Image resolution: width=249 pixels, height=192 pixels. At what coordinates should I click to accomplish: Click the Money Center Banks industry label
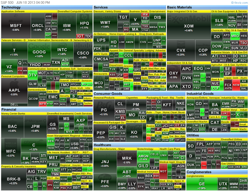point(14,114)
